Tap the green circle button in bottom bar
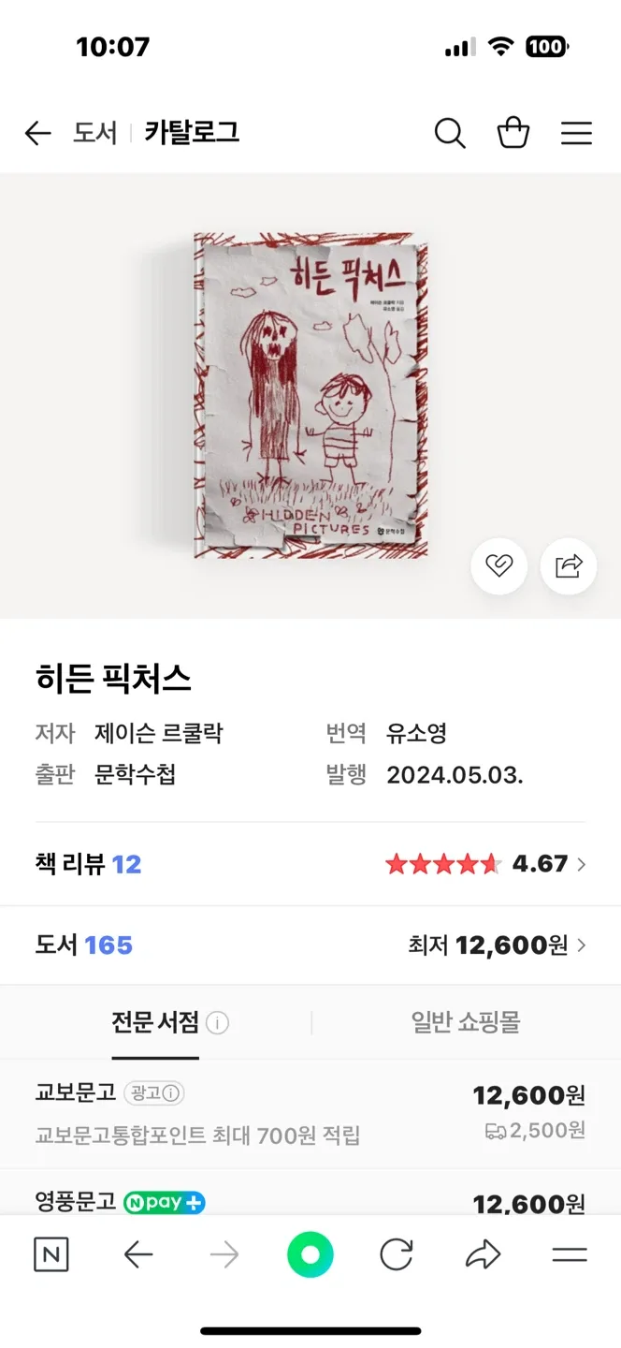Viewport: 621px width, 1348px height. 310,1254
